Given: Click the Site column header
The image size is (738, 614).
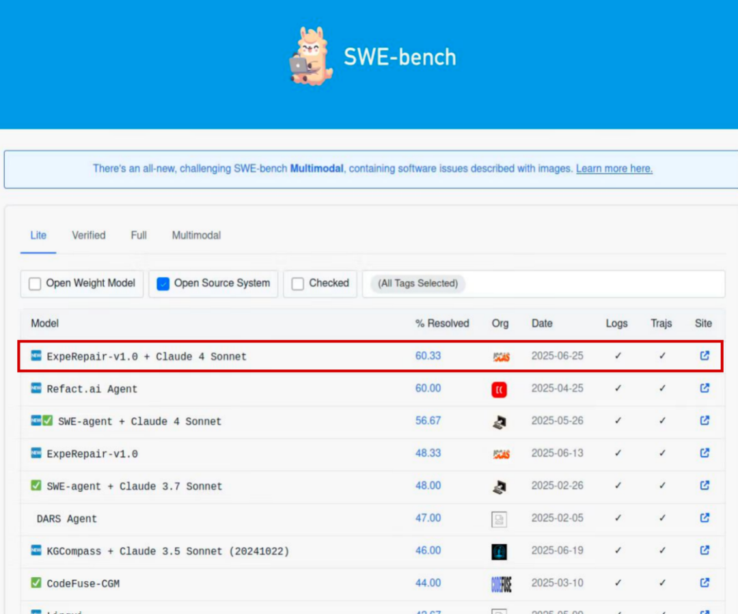Looking at the screenshot, I should 703,323.
